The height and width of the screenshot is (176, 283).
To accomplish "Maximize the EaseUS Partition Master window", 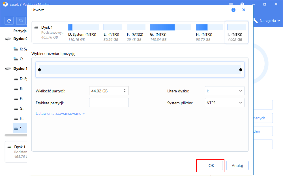I will click(265, 4).
